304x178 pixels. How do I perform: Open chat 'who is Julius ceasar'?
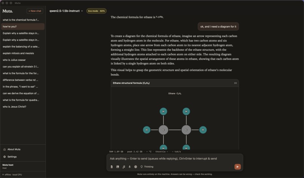pyautogui.click(x=23, y=60)
